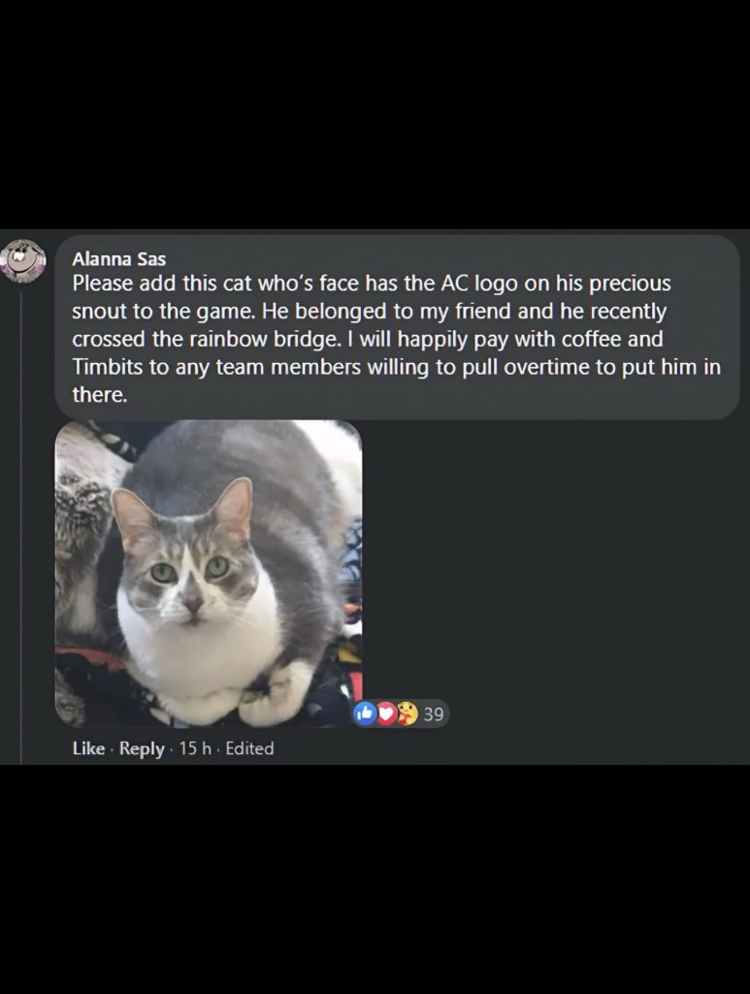Click the word Timbits in the comment
This screenshot has width=750, height=994.
pos(108,366)
